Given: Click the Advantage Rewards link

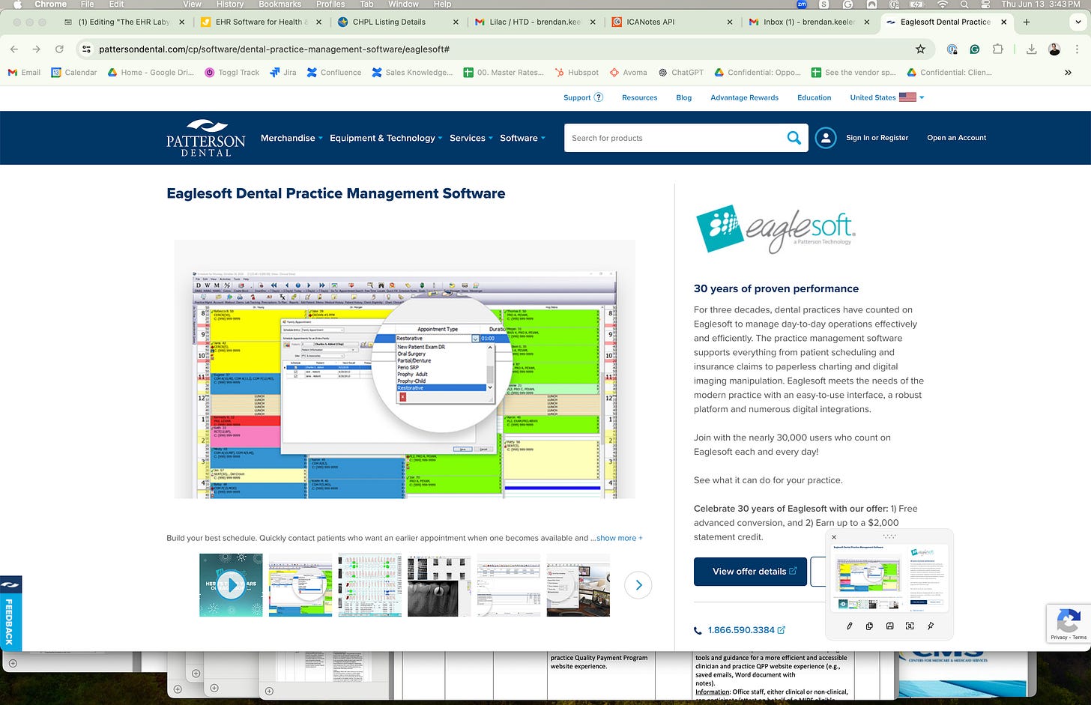Looking at the screenshot, I should pos(744,97).
